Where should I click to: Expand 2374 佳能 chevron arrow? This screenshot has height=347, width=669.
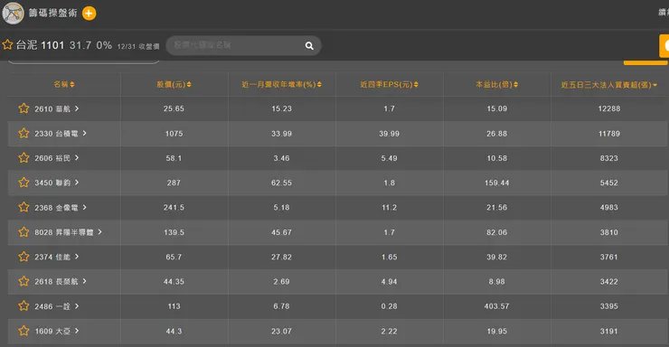click(x=77, y=257)
